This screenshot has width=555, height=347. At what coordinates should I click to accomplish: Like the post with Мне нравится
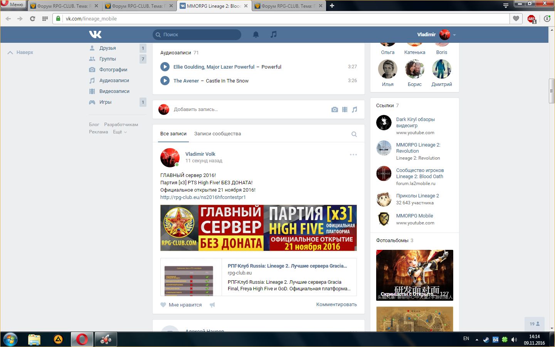(x=181, y=305)
